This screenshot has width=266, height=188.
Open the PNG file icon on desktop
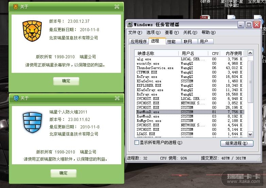205,17
